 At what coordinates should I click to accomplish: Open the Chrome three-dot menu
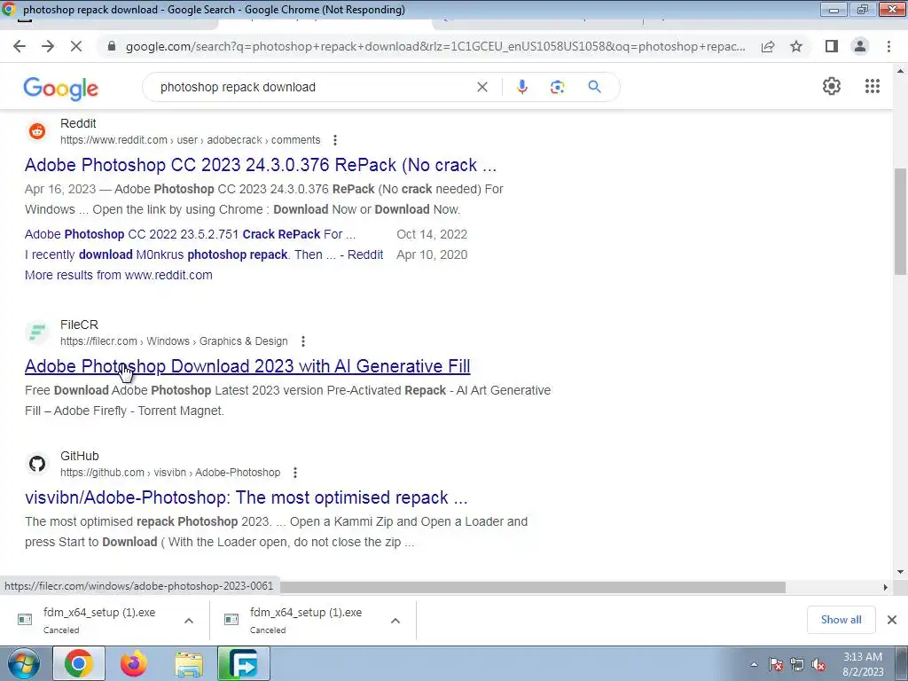click(x=888, y=46)
